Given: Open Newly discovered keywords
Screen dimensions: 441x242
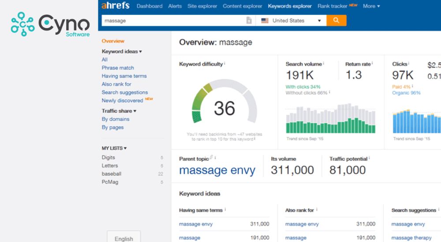Looking at the screenshot, I should pos(122,100).
